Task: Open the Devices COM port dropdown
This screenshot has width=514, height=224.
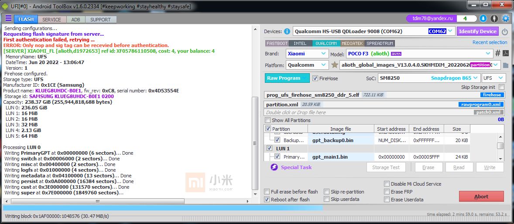Action: click(374, 31)
